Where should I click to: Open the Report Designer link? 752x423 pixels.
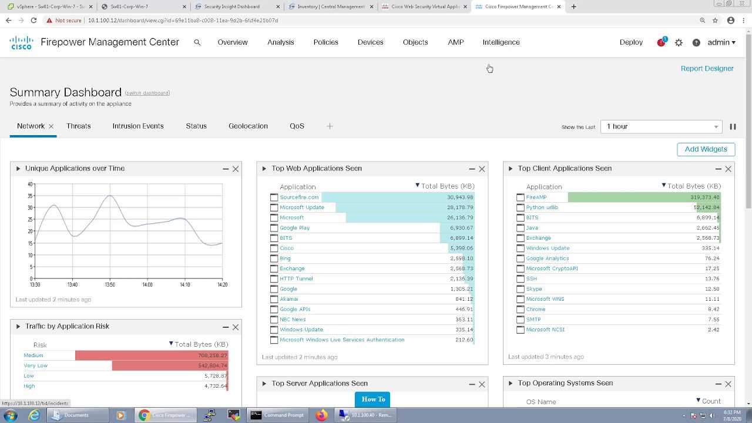(x=707, y=69)
